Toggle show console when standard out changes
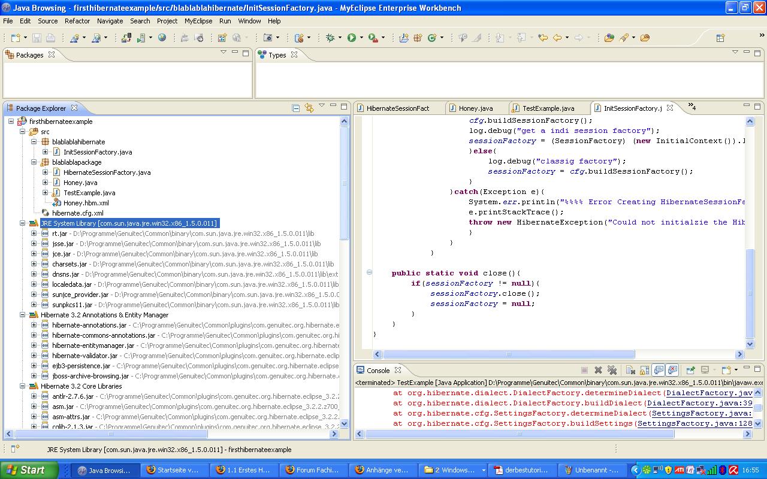This screenshot has height=479, width=767. point(658,370)
